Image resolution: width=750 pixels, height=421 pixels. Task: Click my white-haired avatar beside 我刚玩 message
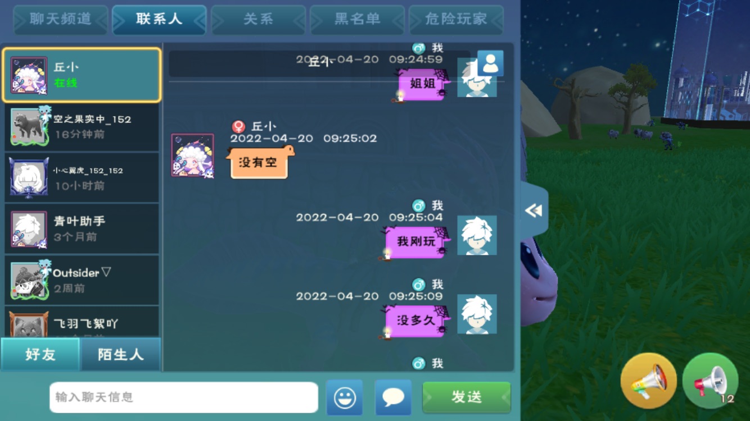click(x=477, y=235)
